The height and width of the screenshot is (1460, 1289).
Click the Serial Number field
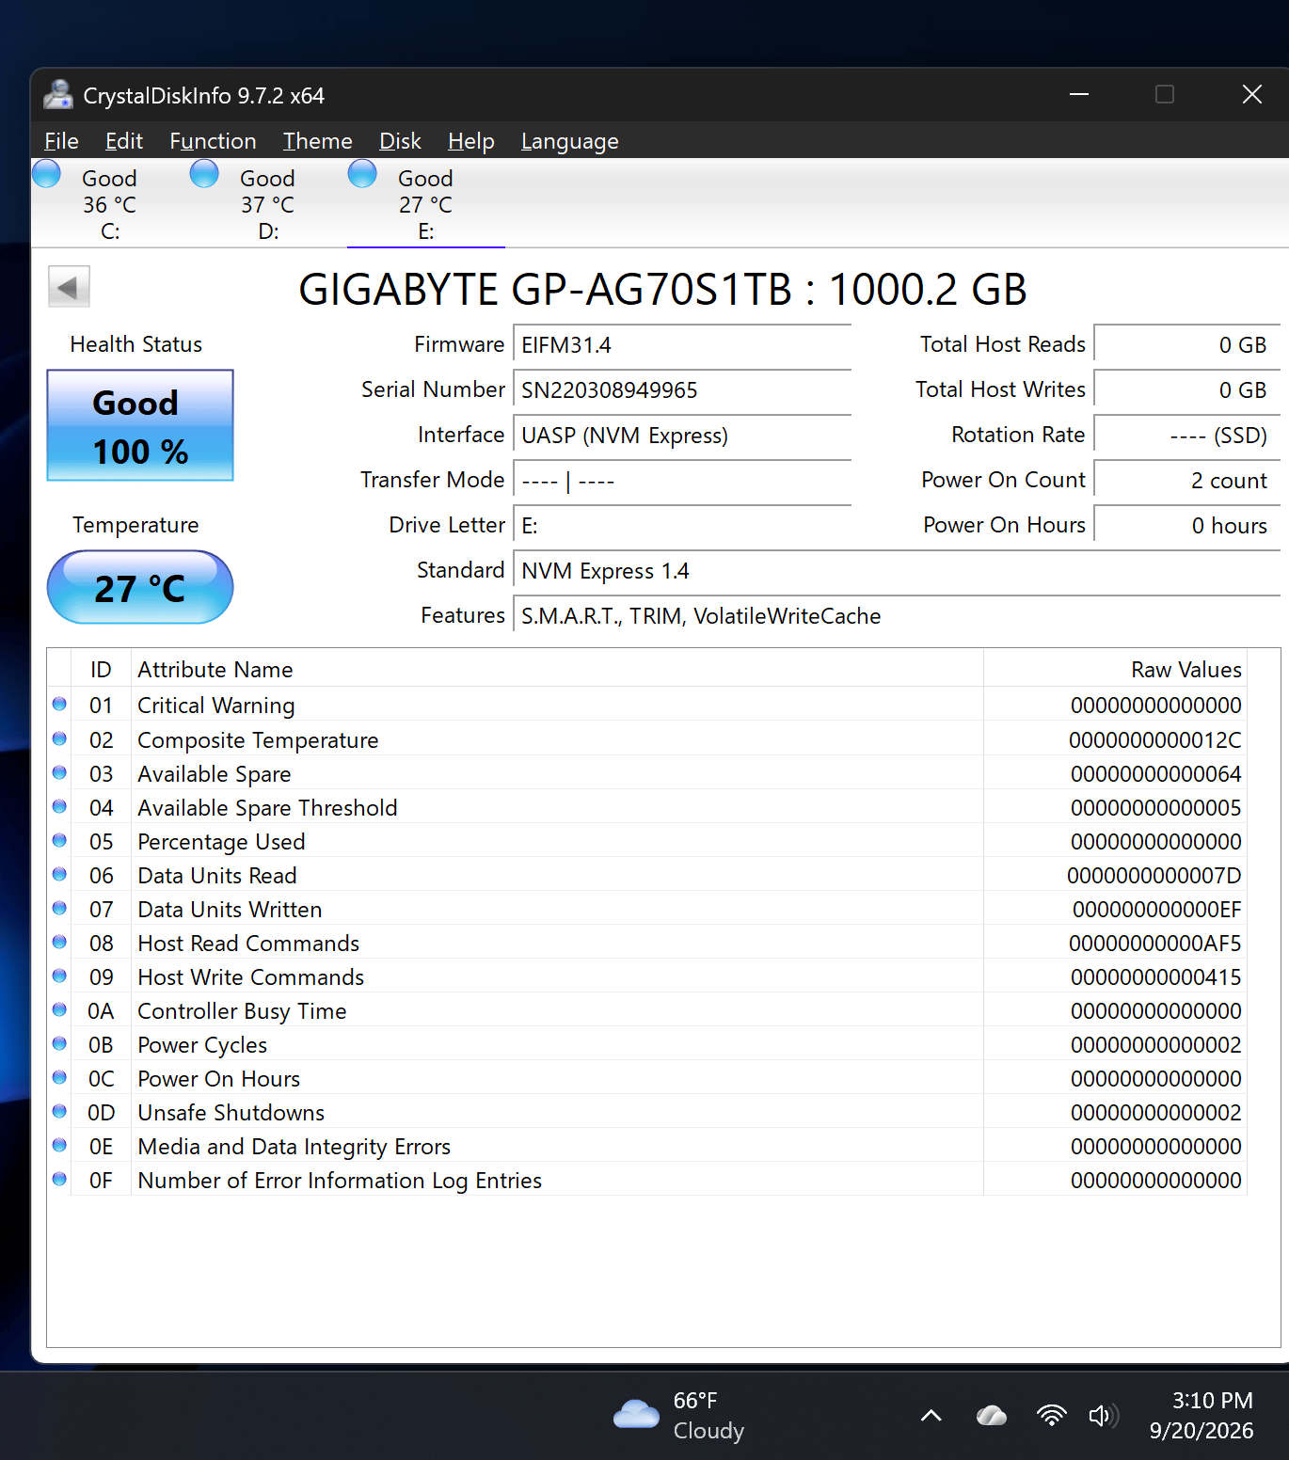(682, 390)
